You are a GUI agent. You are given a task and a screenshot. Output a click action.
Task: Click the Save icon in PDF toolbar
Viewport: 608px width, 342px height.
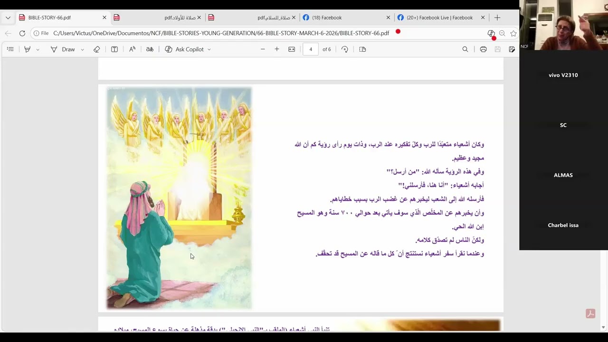[x=497, y=49]
